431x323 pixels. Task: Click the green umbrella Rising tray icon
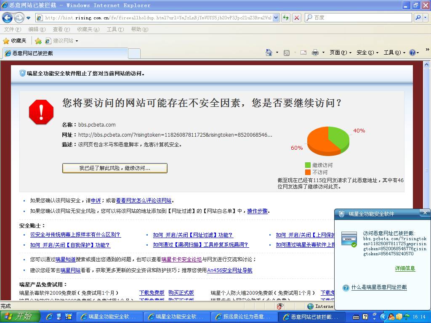click(x=407, y=317)
